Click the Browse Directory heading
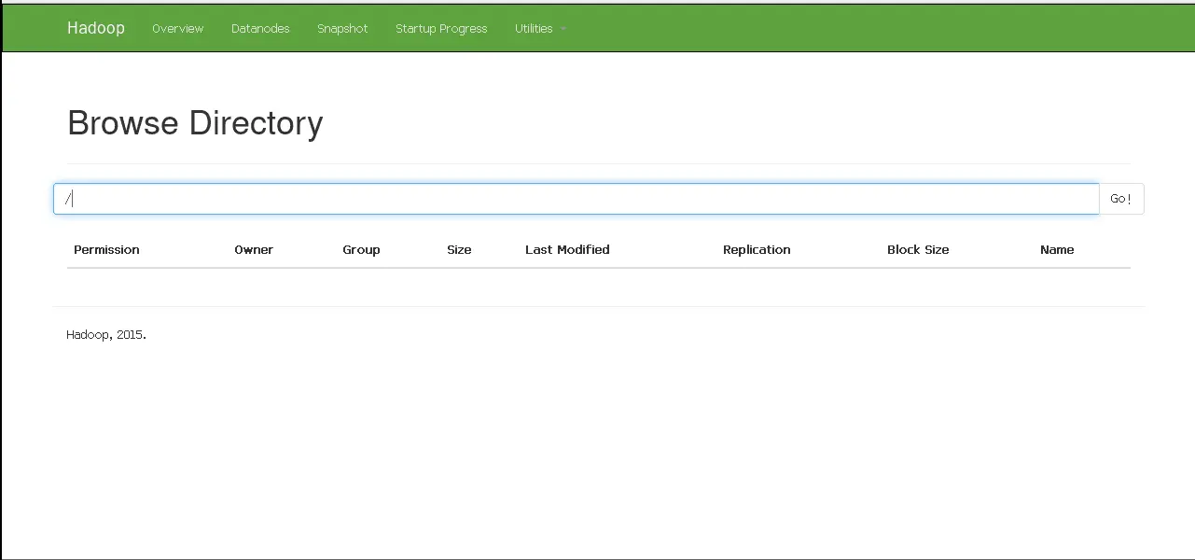Viewport: 1195px width, 560px height. (195, 123)
